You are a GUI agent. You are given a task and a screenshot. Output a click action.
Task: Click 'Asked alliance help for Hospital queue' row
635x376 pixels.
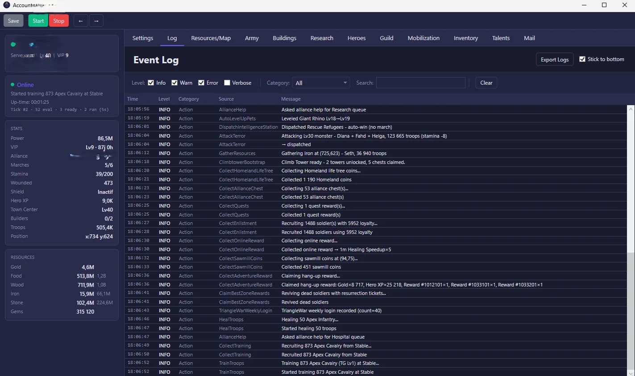point(376,337)
